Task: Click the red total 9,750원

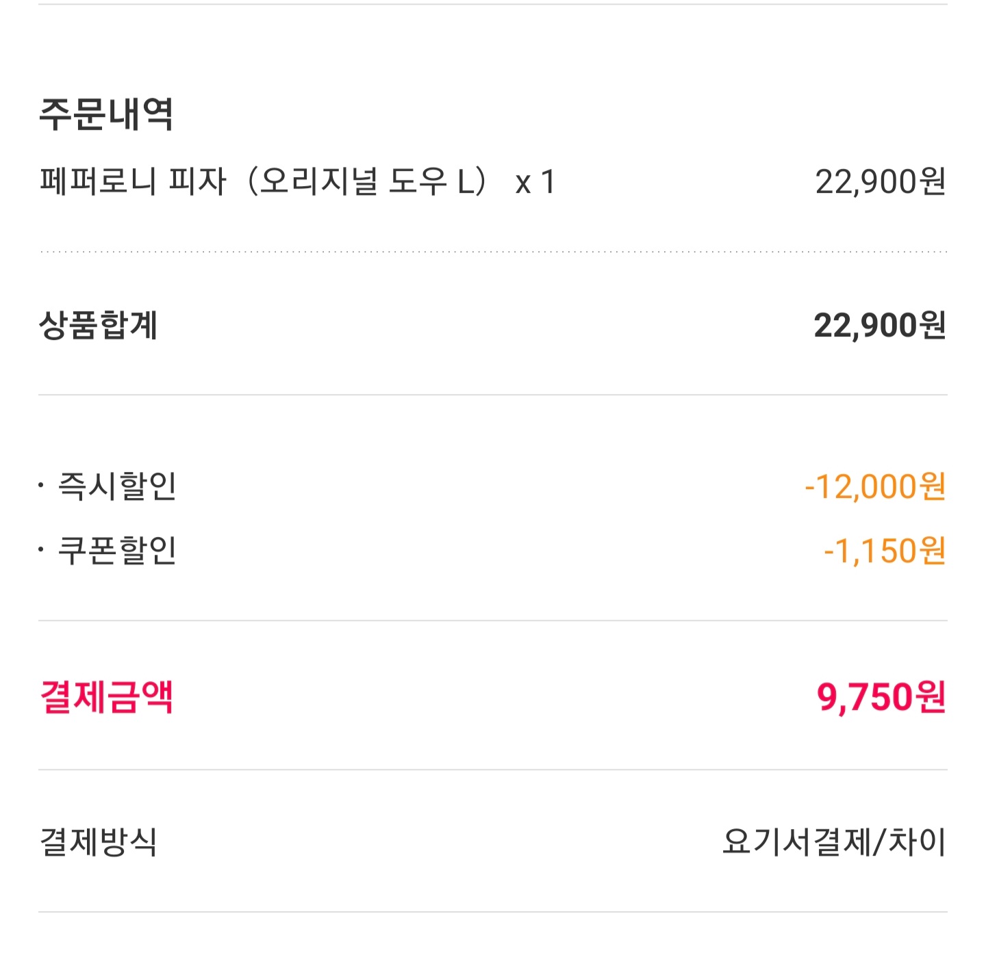Action: (881, 697)
